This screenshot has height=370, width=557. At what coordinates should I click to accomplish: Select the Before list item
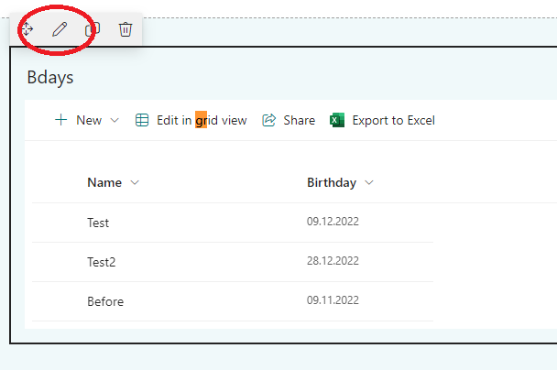(x=105, y=301)
